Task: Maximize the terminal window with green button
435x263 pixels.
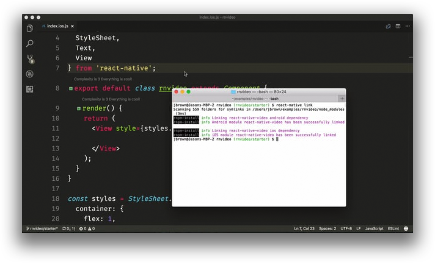Action: [188, 92]
